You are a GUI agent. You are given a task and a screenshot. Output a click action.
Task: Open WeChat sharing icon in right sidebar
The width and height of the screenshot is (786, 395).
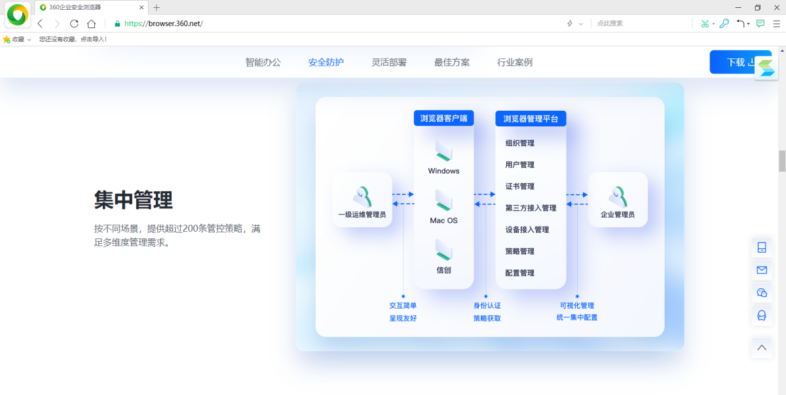pos(761,293)
